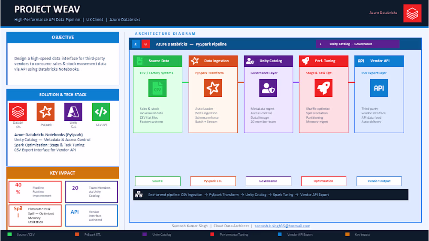
Task: Click the PySpark star icon in Tech Stack
Action: coord(45,112)
